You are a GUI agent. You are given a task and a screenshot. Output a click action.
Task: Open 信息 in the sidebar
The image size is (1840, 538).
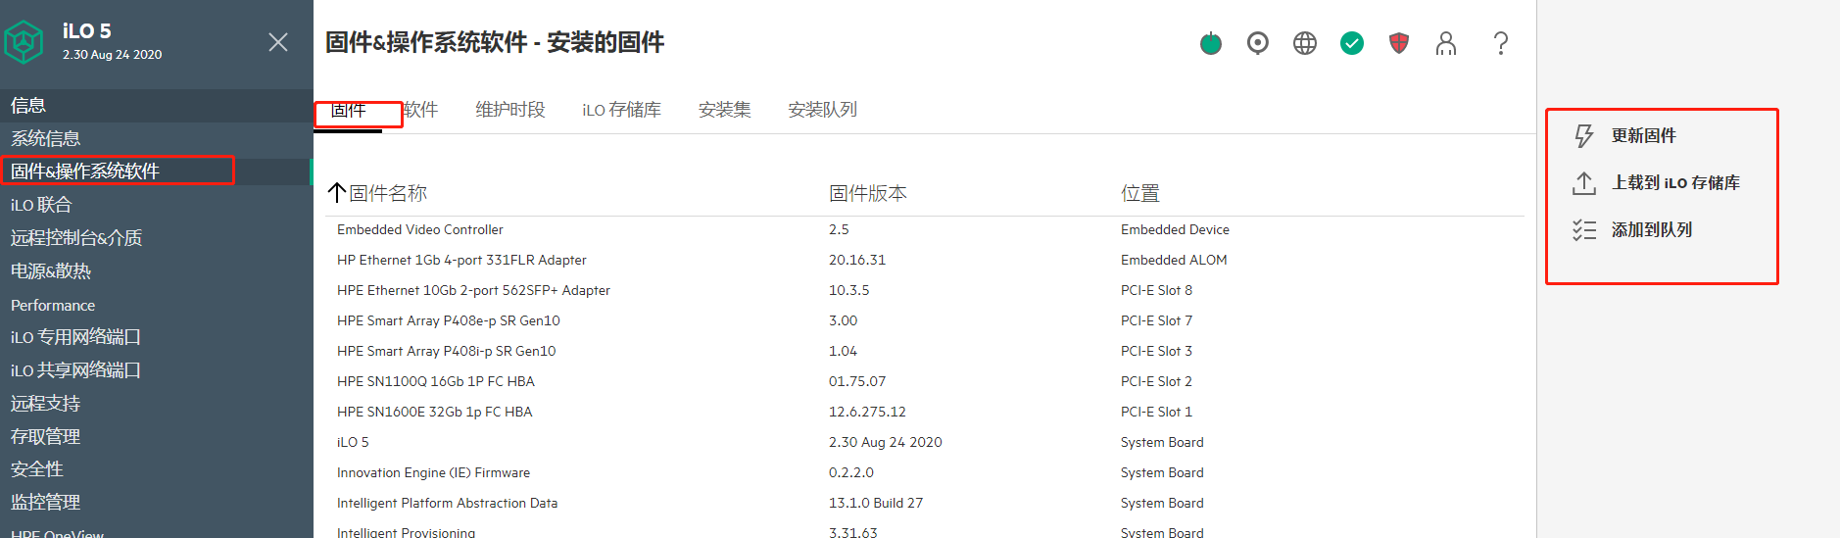click(157, 105)
